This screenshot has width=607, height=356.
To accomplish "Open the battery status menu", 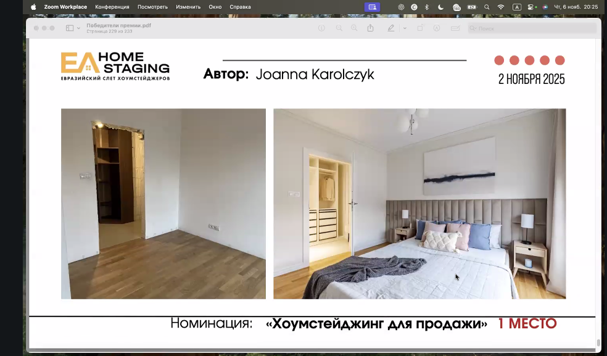I will pyautogui.click(x=472, y=7).
